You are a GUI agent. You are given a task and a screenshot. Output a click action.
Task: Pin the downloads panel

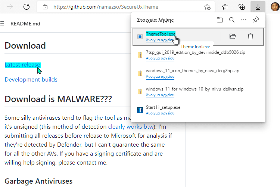point(256,20)
